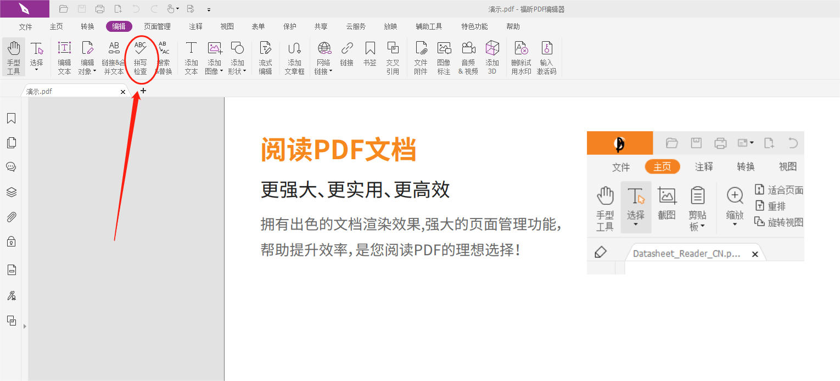Expand the 添加形状 shapes dropdown
Screen dimensions: 840x381
[x=243, y=71]
